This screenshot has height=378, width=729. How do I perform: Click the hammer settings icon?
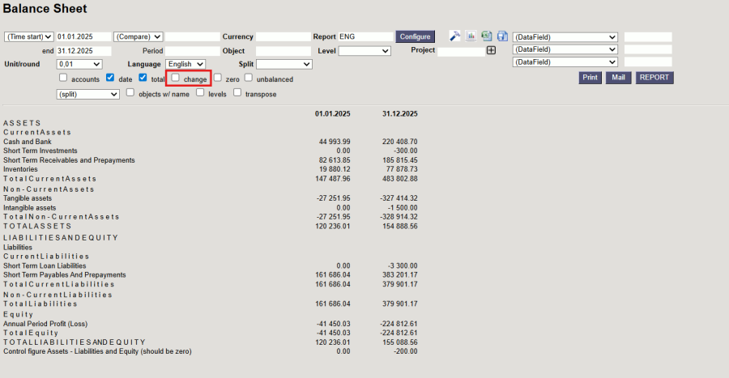pyautogui.click(x=455, y=36)
